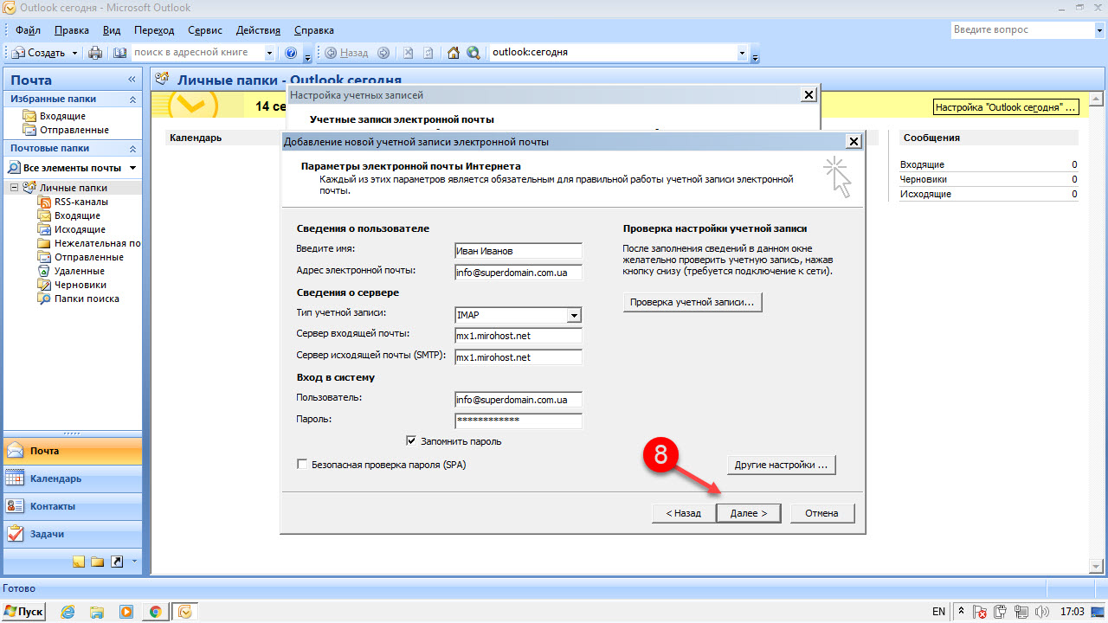Click the Print toolbar icon
1108x623 pixels.
click(x=95, y=53)
